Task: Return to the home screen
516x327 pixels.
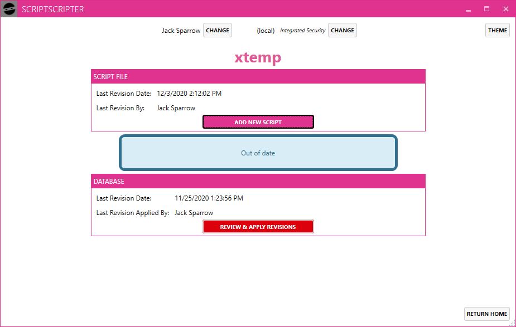Action: click(486, 314)
